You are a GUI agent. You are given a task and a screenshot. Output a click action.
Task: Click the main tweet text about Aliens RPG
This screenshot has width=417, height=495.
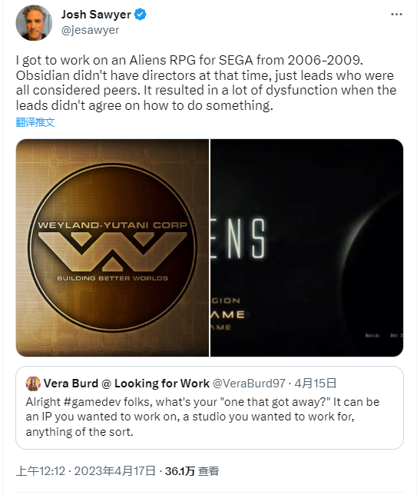[207, 83]
